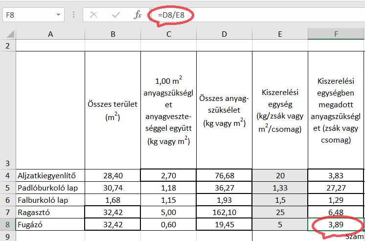The height and width of the screenshot is (241, 365).
Task: Select row 2 header
Action: (8, 46)
